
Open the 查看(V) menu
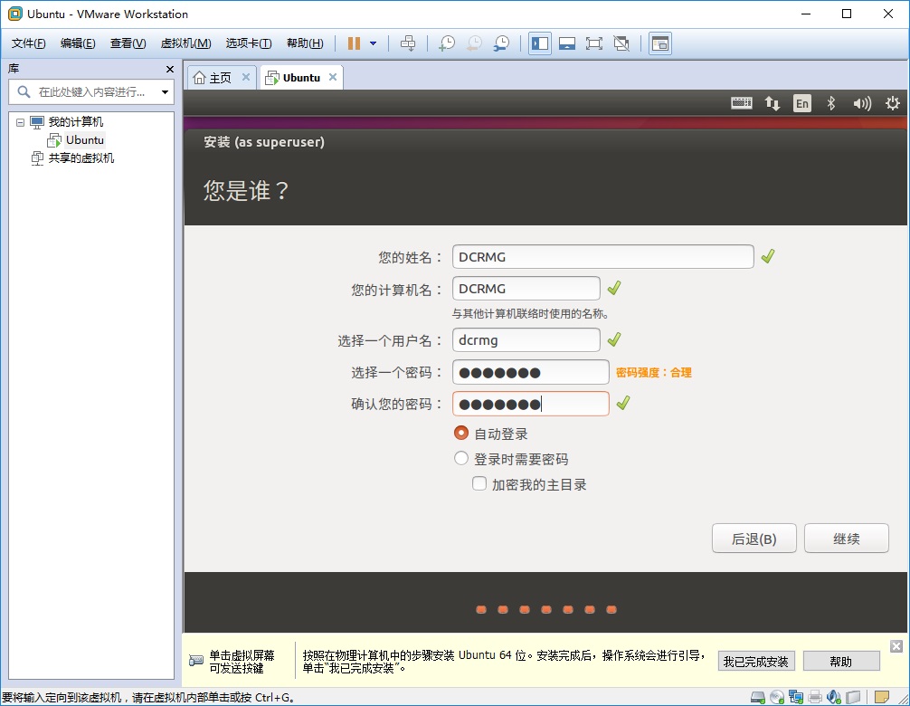(128, 43)
